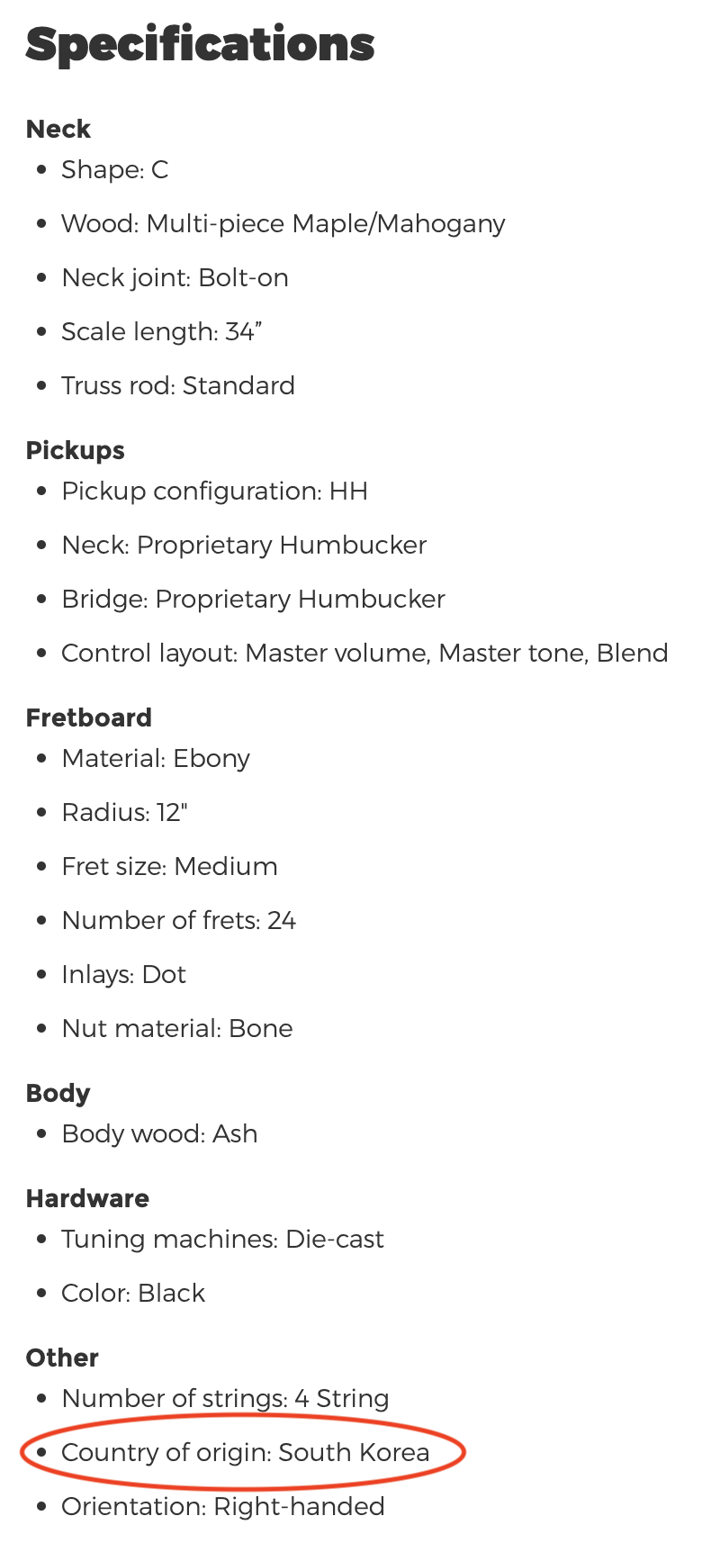Select Orientation: Right-handed entry

coord(223,1507)
